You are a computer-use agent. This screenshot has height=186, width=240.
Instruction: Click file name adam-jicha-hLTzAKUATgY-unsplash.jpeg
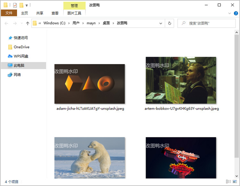click(90, 109)
